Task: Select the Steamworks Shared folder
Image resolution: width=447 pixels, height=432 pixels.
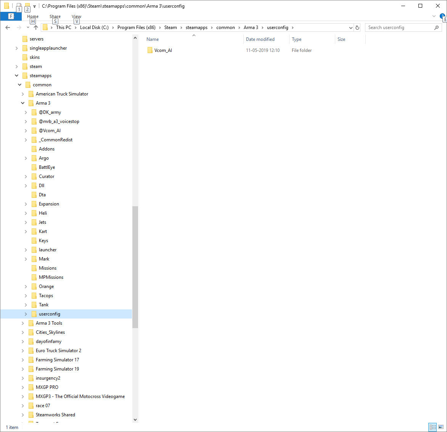Action: pos(55,415)
